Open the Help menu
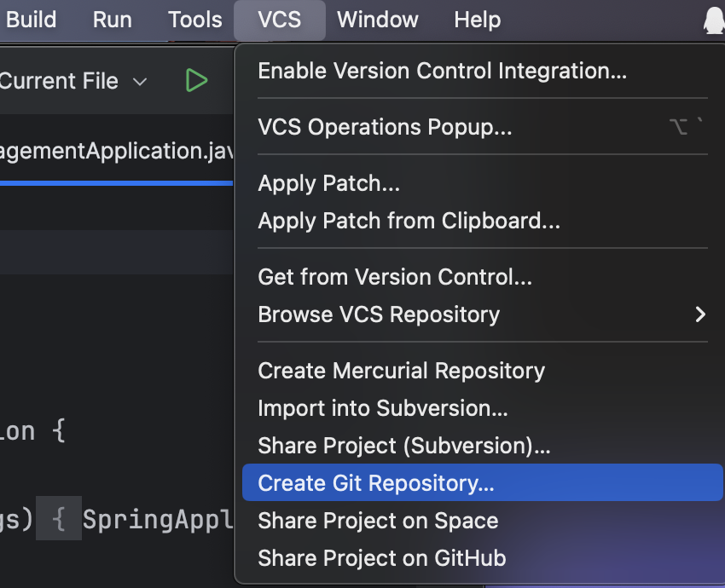 pos(477,20)
